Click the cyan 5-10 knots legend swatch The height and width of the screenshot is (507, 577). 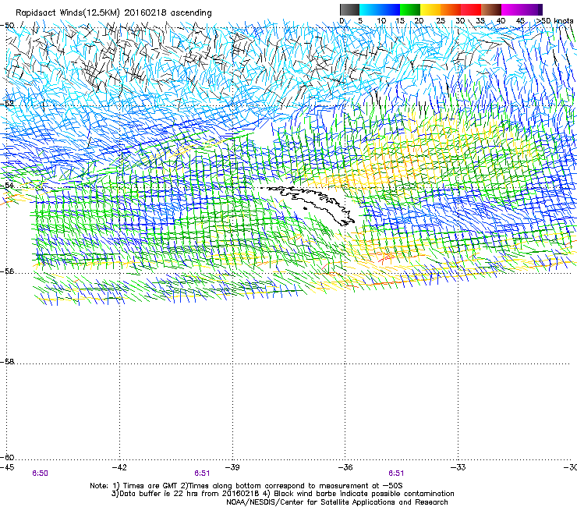pos(370,9)
